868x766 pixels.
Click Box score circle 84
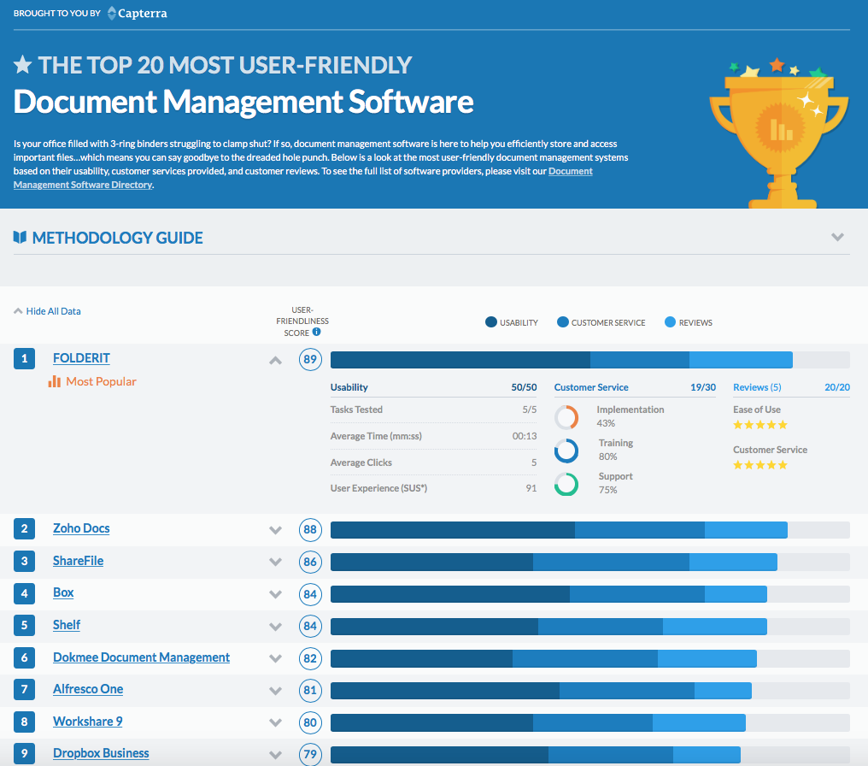(310, 594)
